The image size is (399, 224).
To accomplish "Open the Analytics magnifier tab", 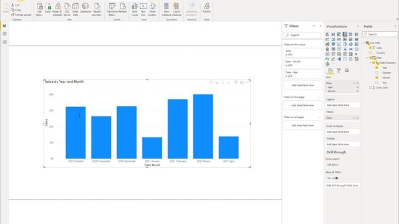I will tap(347, 70).
